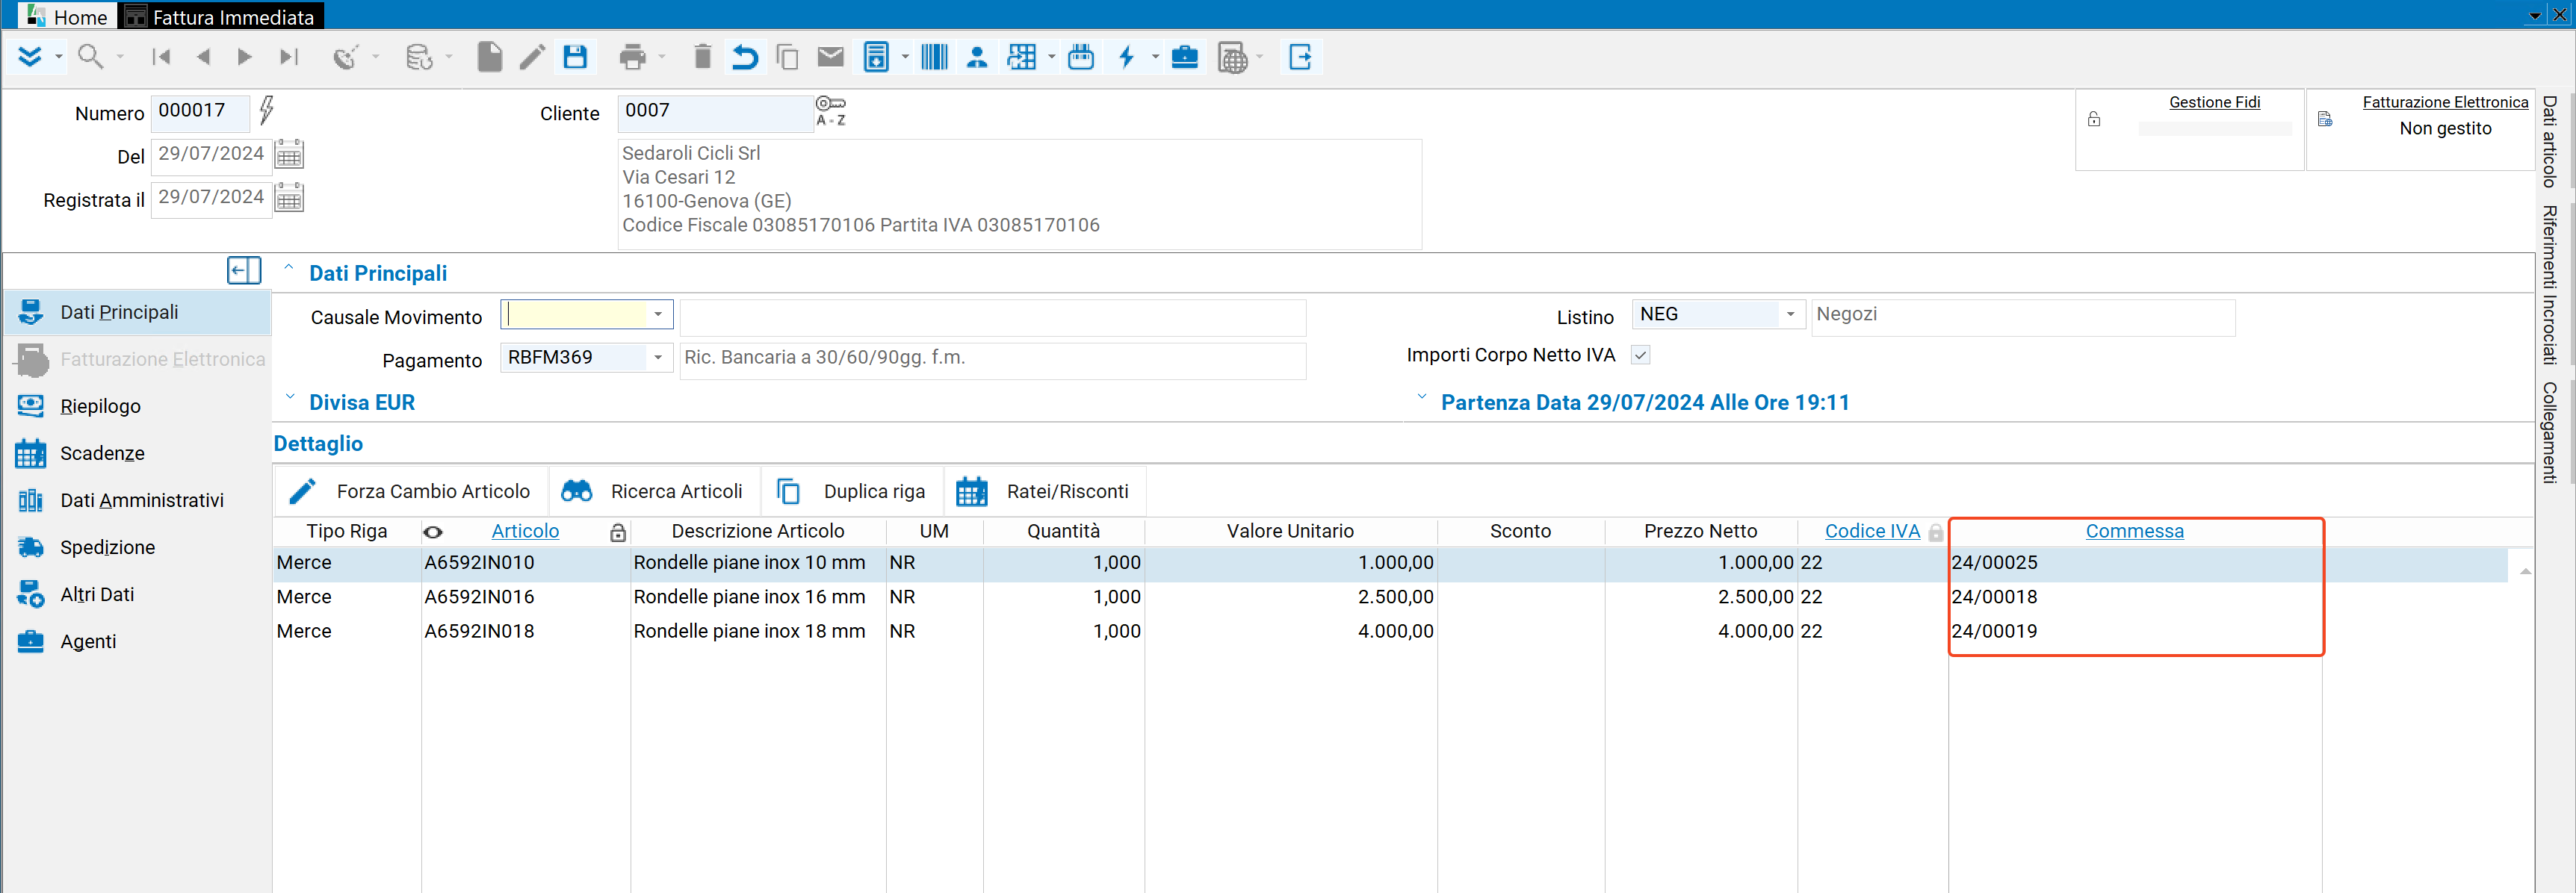Click the pencil edit icon in toolbar
Screen dimensions: 2576x893
tap(532, 57)
